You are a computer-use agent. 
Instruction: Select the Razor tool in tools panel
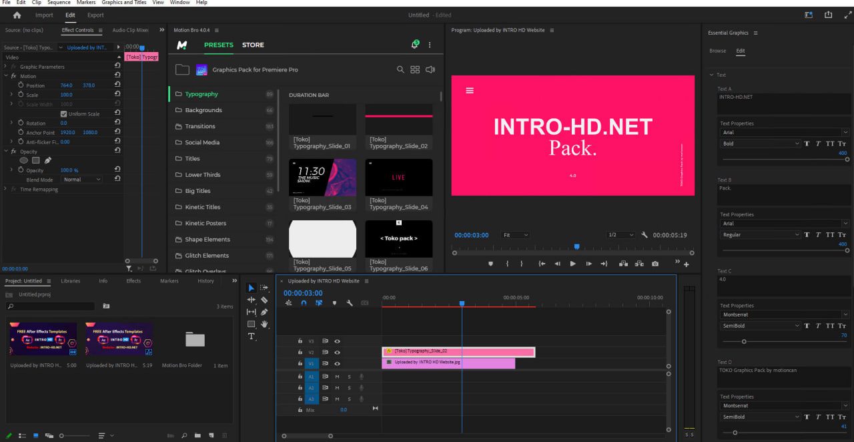[x=264, y=300]
